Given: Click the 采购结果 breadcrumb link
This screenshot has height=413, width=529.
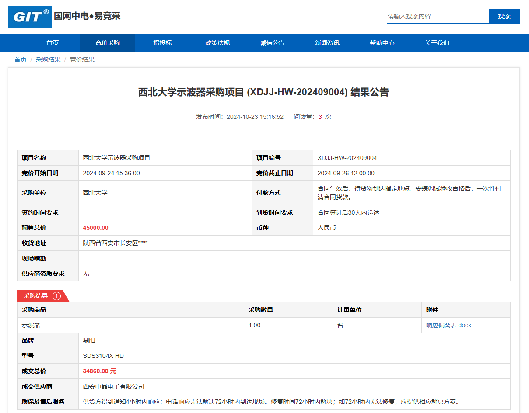Looking at the screenshot, I should click(48, 59).
